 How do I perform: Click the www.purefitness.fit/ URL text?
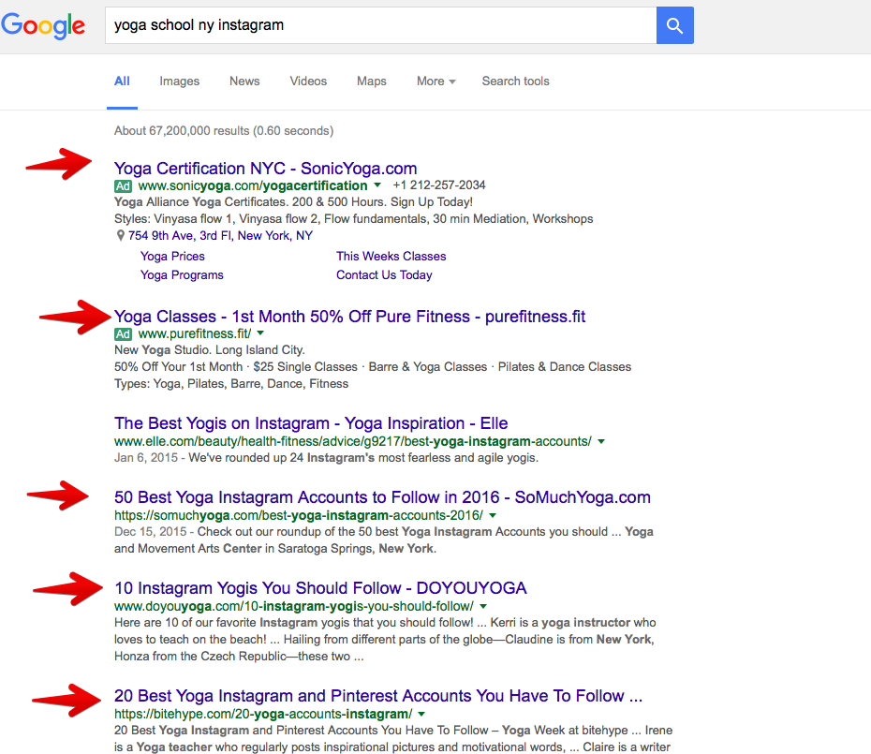195,334
